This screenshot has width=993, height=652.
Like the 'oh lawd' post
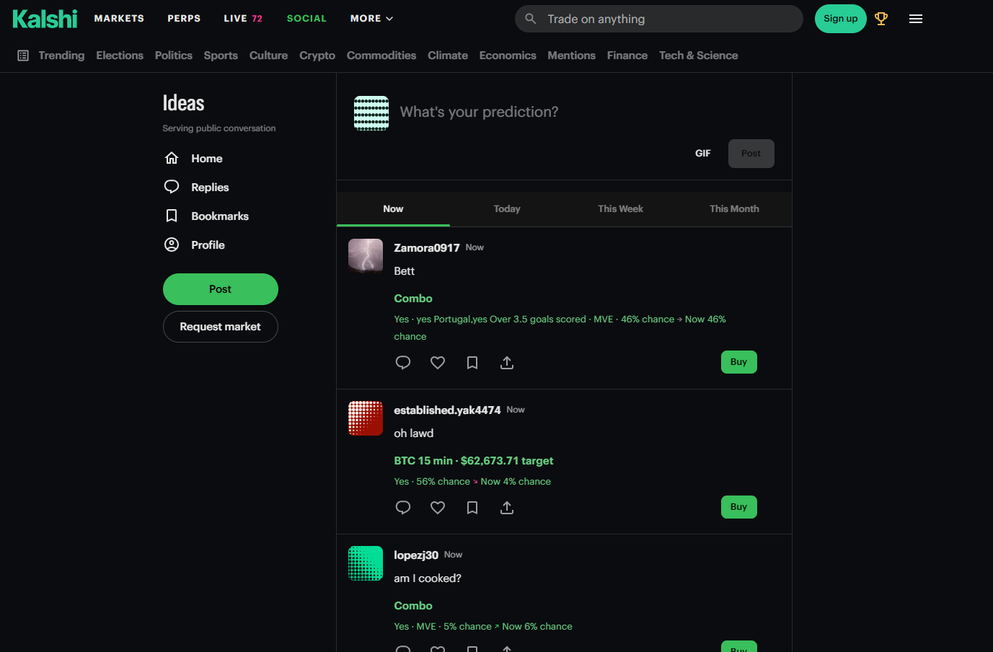438,507
